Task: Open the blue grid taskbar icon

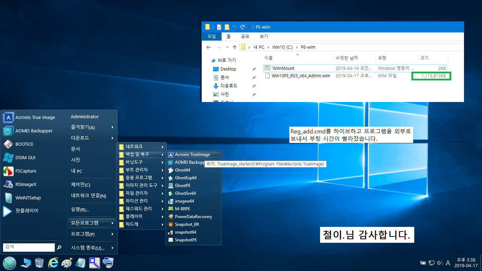Action: (x=94, y=263)
